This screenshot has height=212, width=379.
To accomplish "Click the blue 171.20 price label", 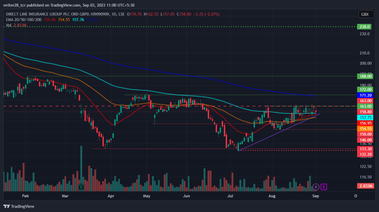I will point(365,95).
